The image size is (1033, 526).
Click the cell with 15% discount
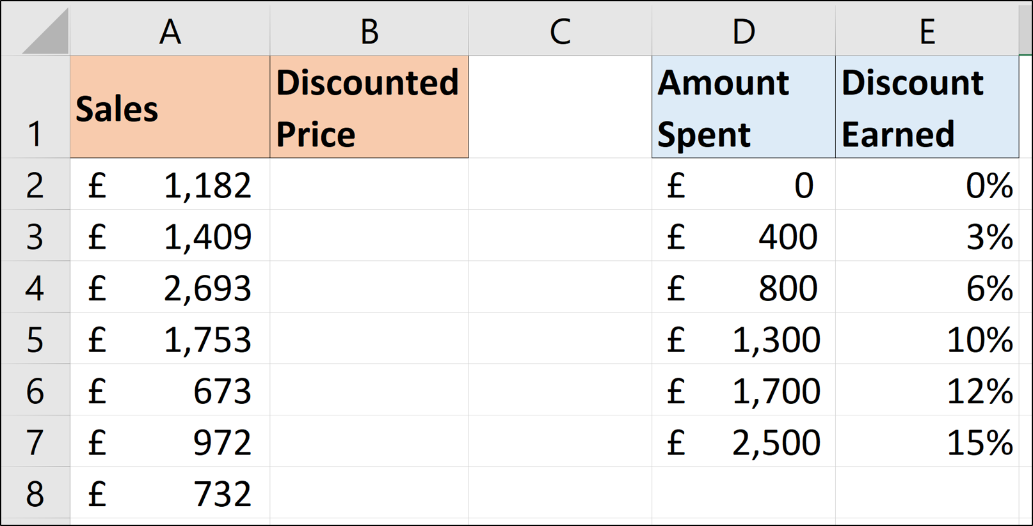(x=927, y=442)
